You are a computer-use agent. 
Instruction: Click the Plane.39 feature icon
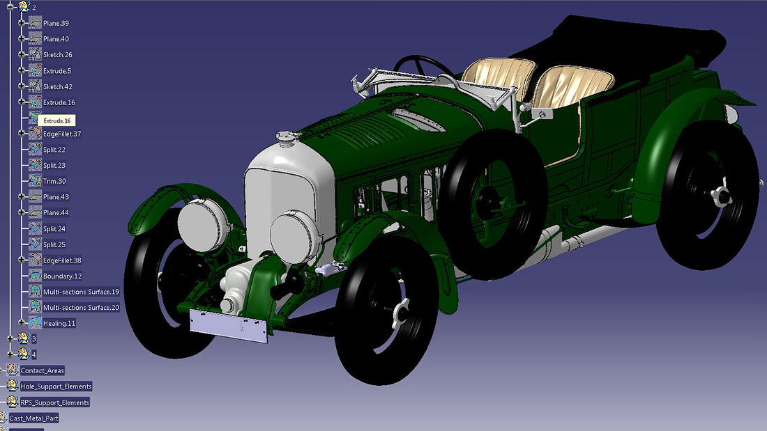pos(35,23)
